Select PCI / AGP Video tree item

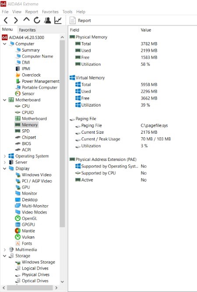(x=37, y=181)
